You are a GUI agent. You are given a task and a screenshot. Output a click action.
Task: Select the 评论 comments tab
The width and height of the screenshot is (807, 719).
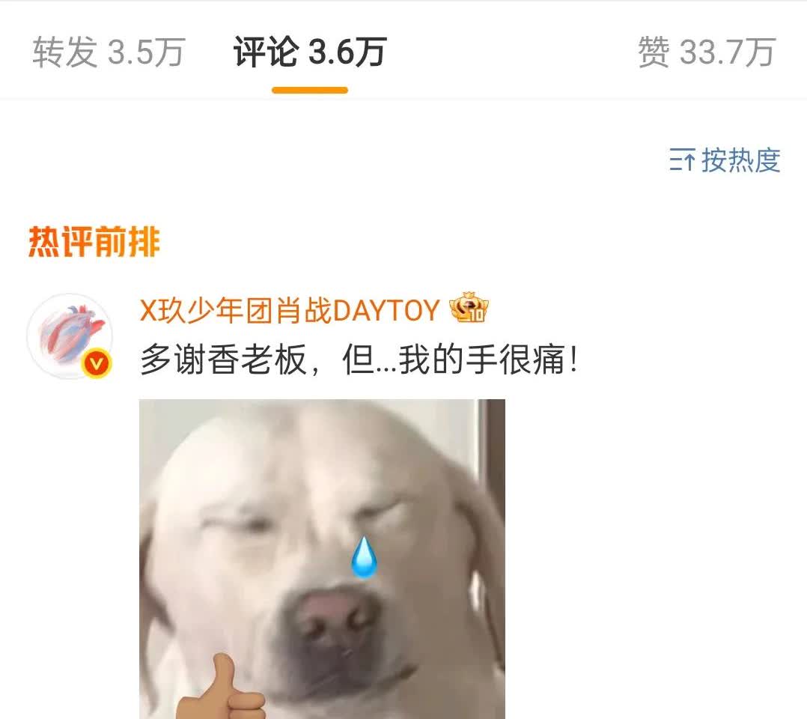pos(310,52)
